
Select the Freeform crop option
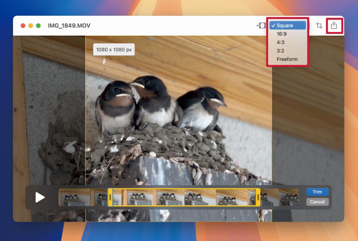[x=287, y=59]
